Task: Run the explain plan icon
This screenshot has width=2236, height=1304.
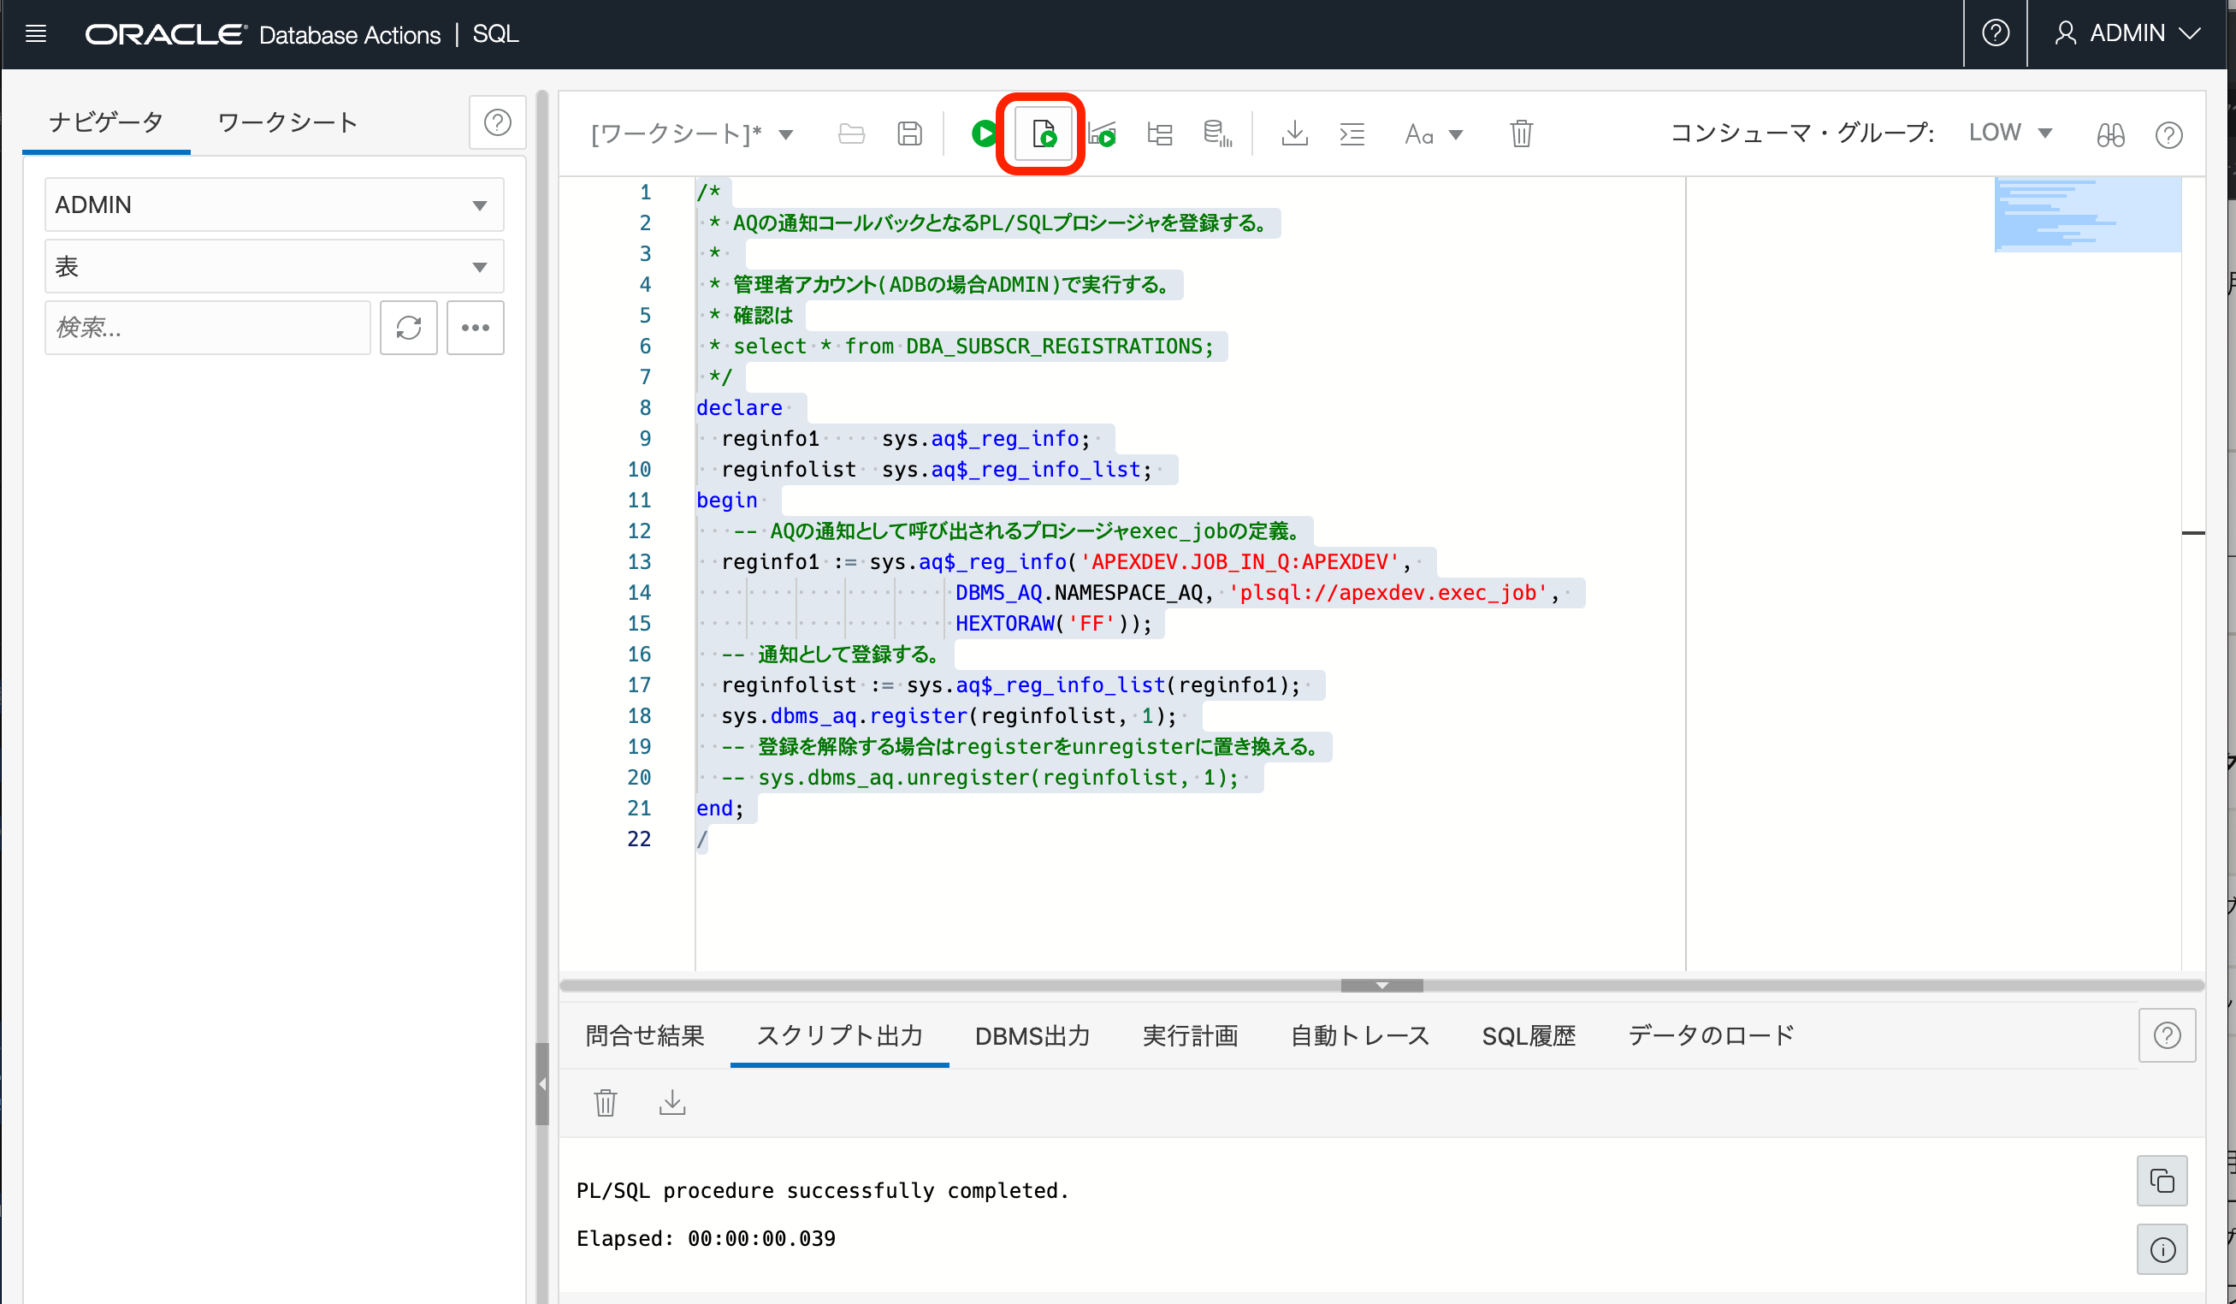Action: (x=1102, y=134)
